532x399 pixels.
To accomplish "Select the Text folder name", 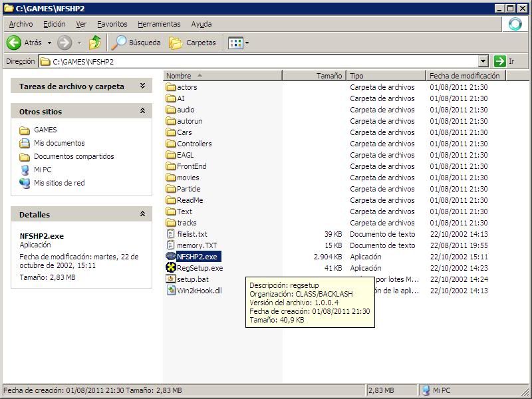I will [185, 211].
